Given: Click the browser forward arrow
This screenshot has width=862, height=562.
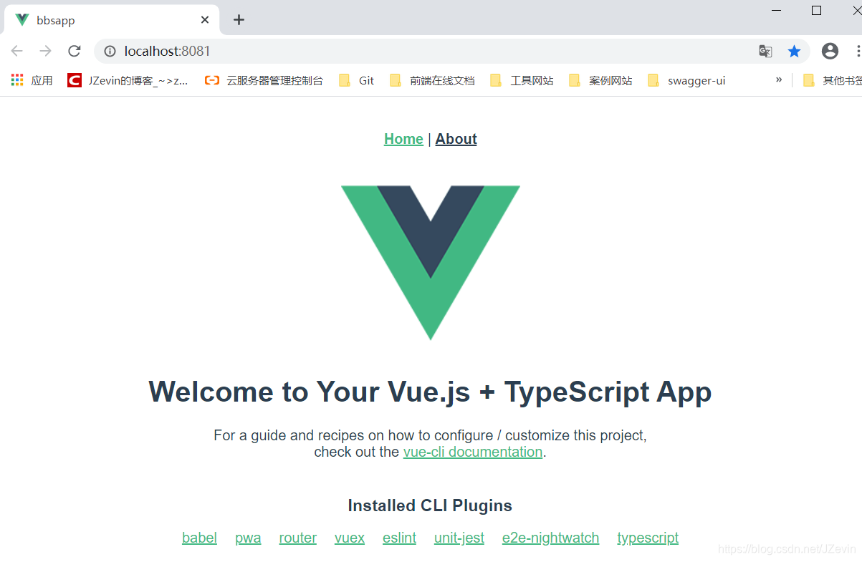Looking at the screenshot, I should [45, 51].
